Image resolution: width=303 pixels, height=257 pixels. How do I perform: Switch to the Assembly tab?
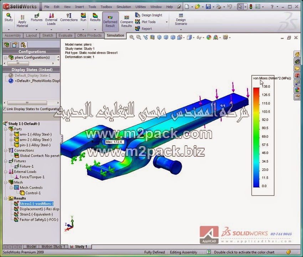13,35
